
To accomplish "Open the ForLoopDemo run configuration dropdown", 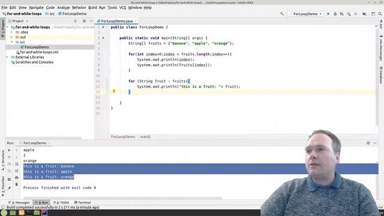I will [x=305, y=14].
